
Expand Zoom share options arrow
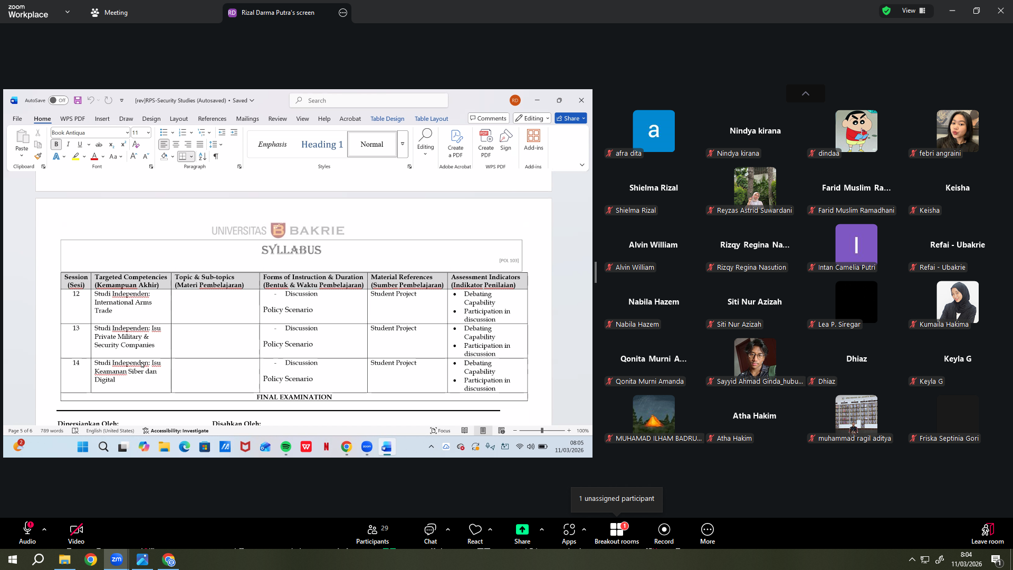542,529
